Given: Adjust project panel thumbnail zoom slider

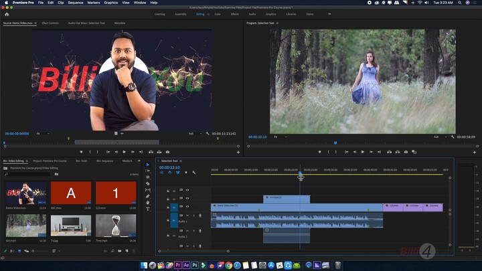Looking at the screenshot, I should click(40, 251).
